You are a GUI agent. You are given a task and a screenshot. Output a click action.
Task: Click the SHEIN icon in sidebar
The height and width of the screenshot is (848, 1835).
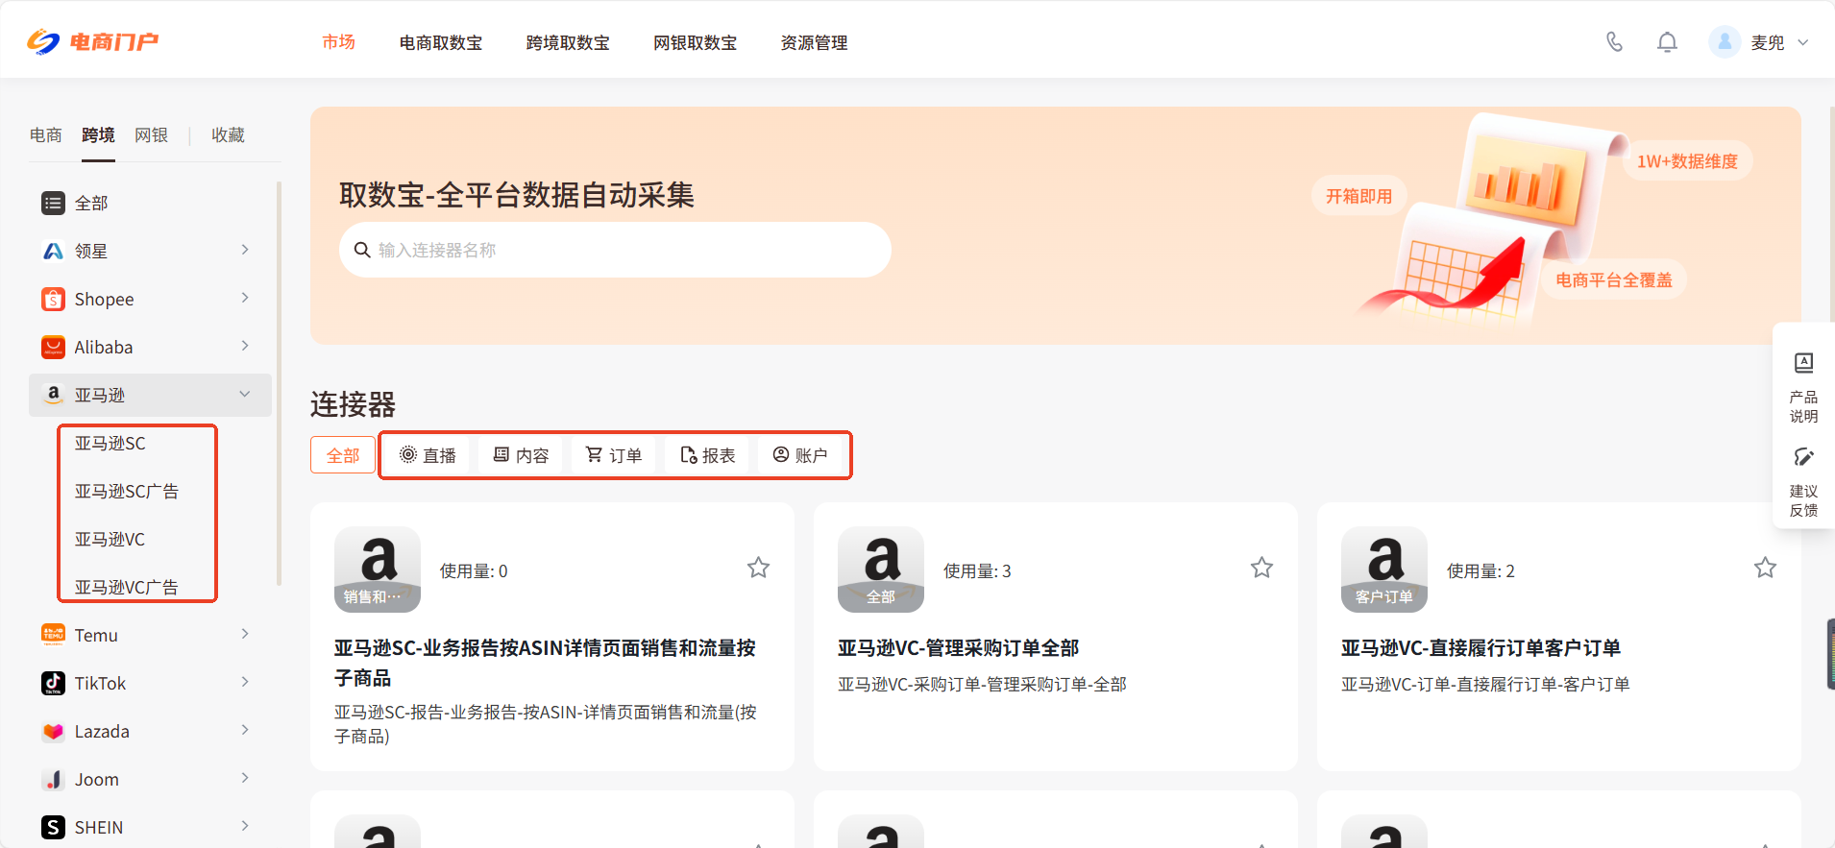coord(54,827)
